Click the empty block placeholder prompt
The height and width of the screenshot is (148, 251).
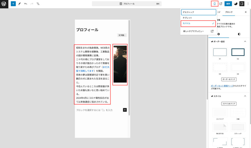click(x=94, y=110)
